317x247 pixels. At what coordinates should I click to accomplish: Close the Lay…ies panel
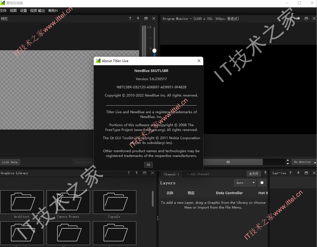point(314,173)
